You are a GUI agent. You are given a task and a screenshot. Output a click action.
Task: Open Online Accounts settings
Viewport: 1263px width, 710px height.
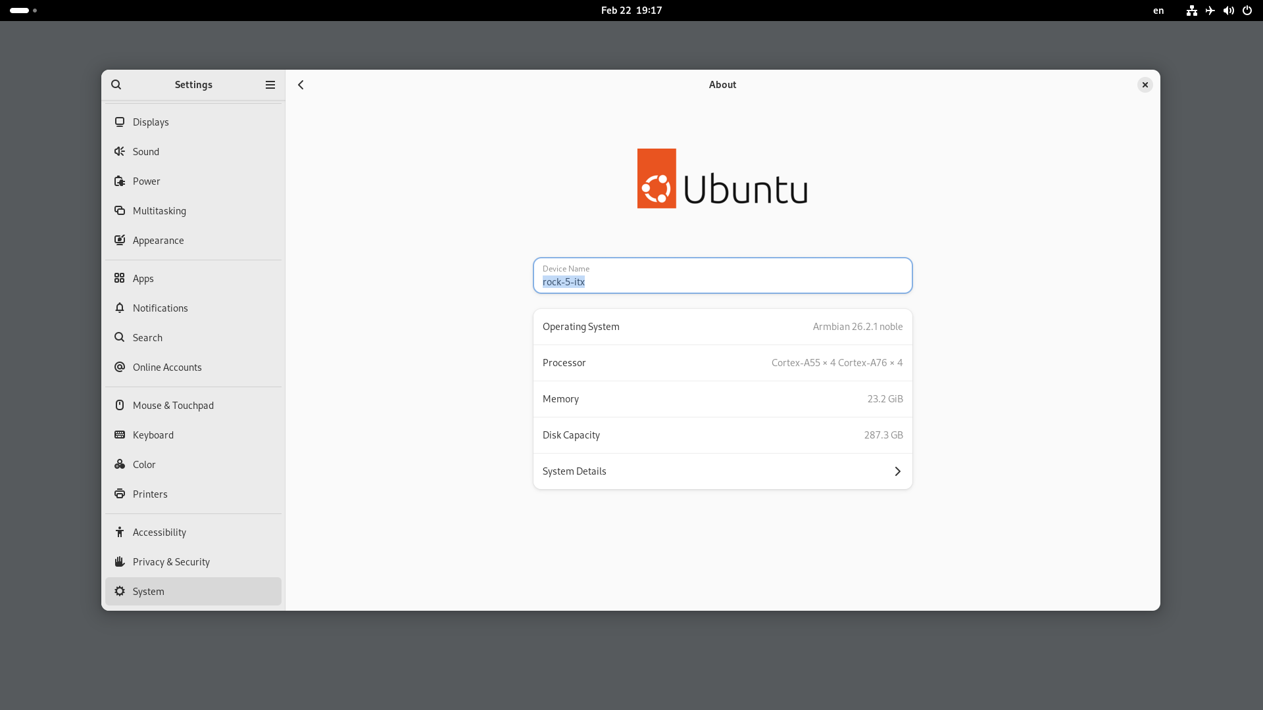167,367
